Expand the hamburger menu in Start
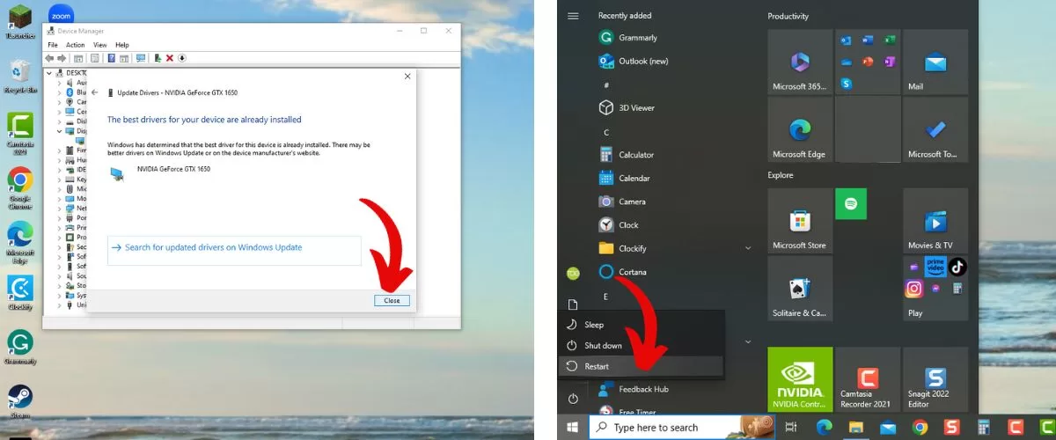 (x=573, y=16)
